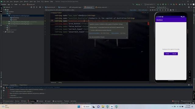Open the VCS menu
The height and width of the screenshot is (109, 195).
click(42, 2)
